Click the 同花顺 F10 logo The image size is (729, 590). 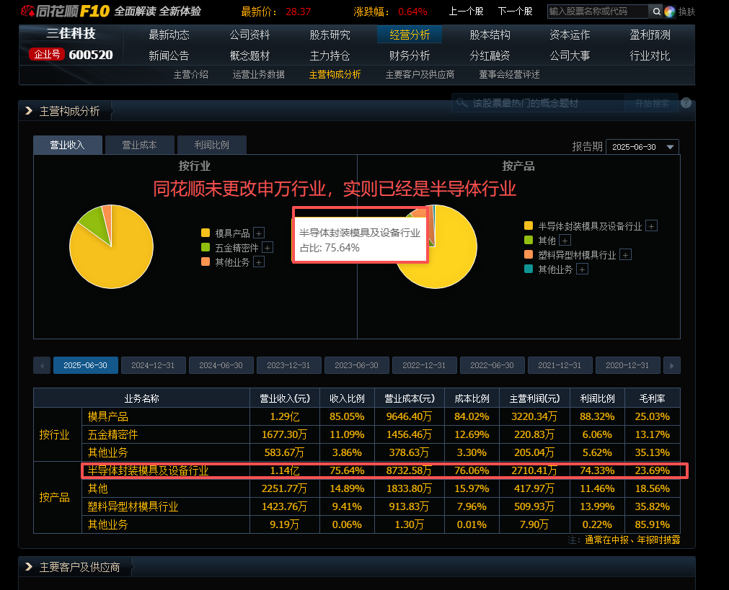(x=63, y=11)
